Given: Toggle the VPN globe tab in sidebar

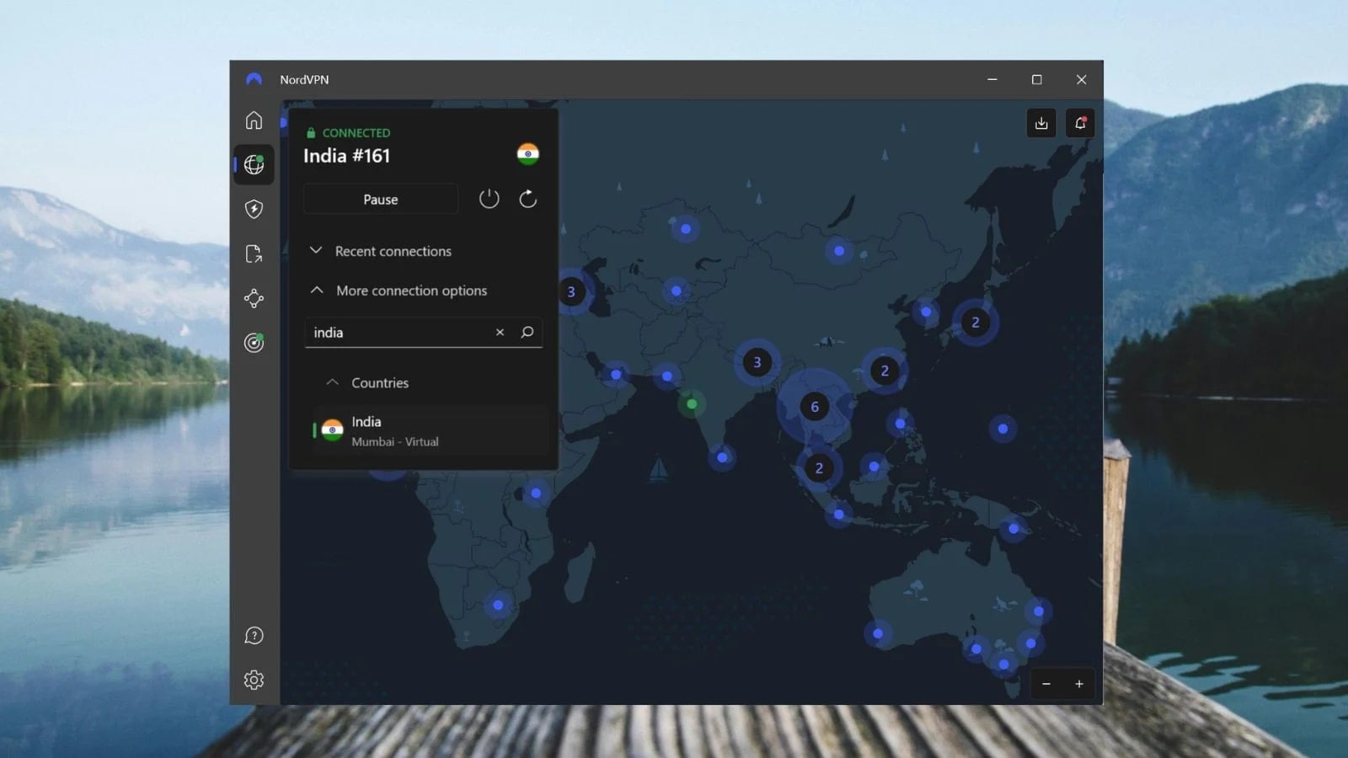Looking at the screenshot, I should (254, 165).
